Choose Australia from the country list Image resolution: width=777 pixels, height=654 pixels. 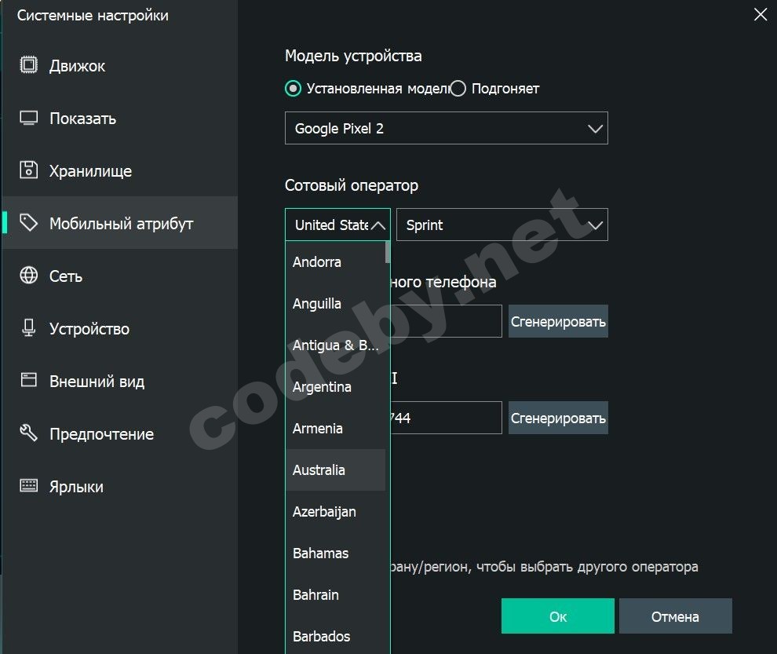[319, 470]
